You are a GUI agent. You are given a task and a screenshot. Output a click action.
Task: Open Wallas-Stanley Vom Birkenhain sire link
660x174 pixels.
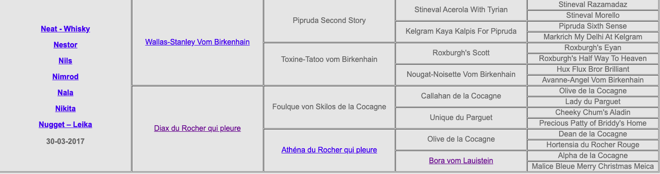click(x=197, y=42)
